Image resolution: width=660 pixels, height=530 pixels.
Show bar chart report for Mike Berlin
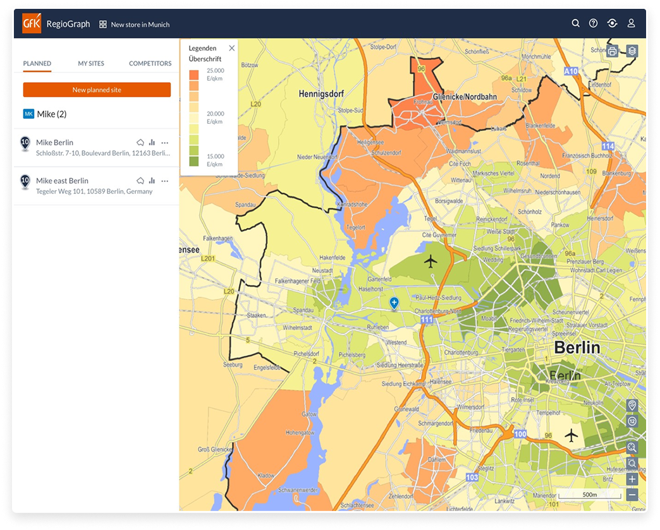pos(152,143)
